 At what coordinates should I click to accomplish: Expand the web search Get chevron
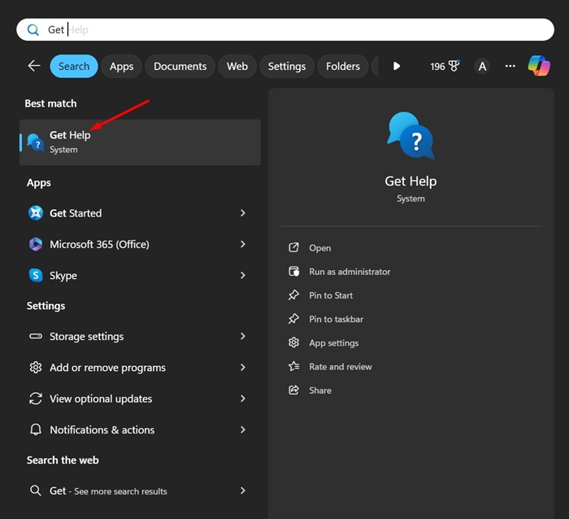point(243,491)
